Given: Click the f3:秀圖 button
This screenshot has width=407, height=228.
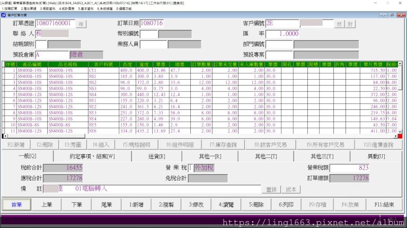Looking at the screenshot, I should click(73, 145).
